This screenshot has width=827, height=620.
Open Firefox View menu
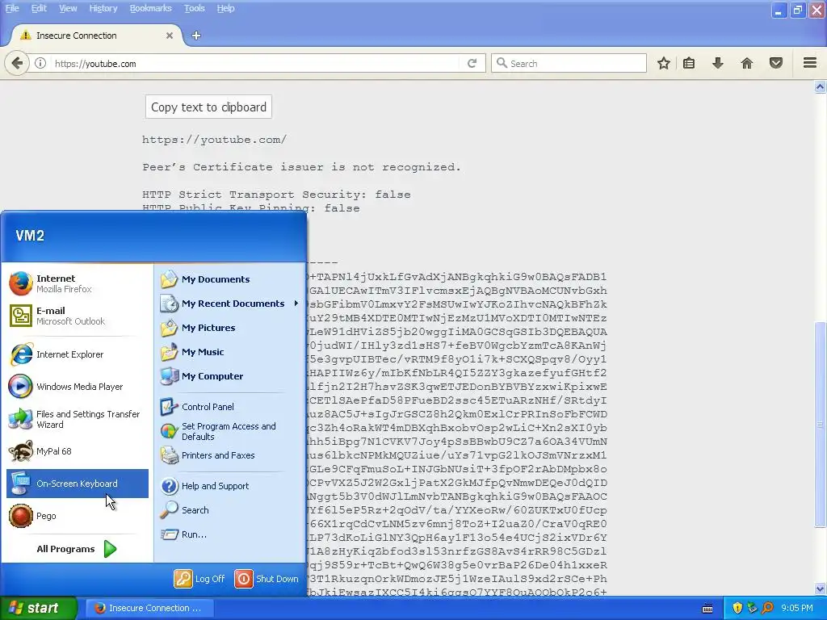tap(68, 8)
